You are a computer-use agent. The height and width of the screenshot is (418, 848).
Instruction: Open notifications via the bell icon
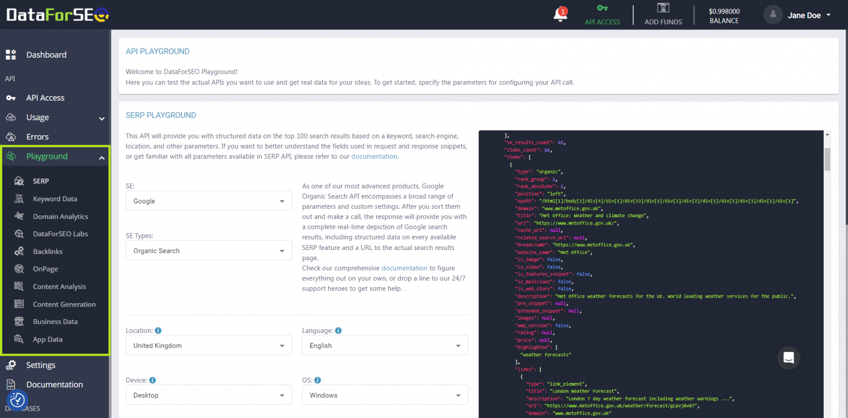point(560,14)
